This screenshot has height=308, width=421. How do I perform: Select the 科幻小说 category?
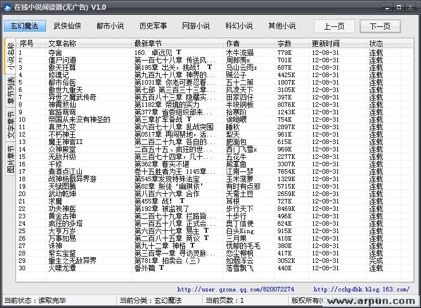239,26
